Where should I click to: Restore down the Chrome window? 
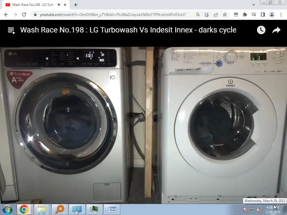coord(270,3)
